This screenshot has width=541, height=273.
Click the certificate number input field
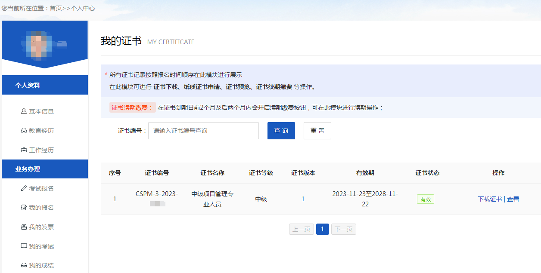pyautogui.click(x=203, y=130)
